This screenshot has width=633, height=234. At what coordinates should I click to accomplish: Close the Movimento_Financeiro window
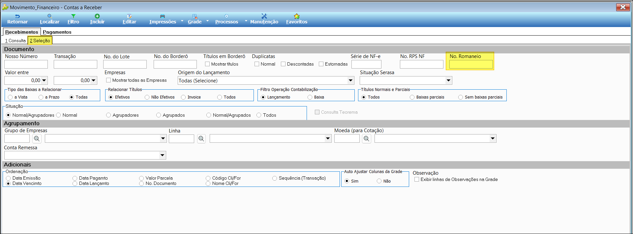coord(623,7)
